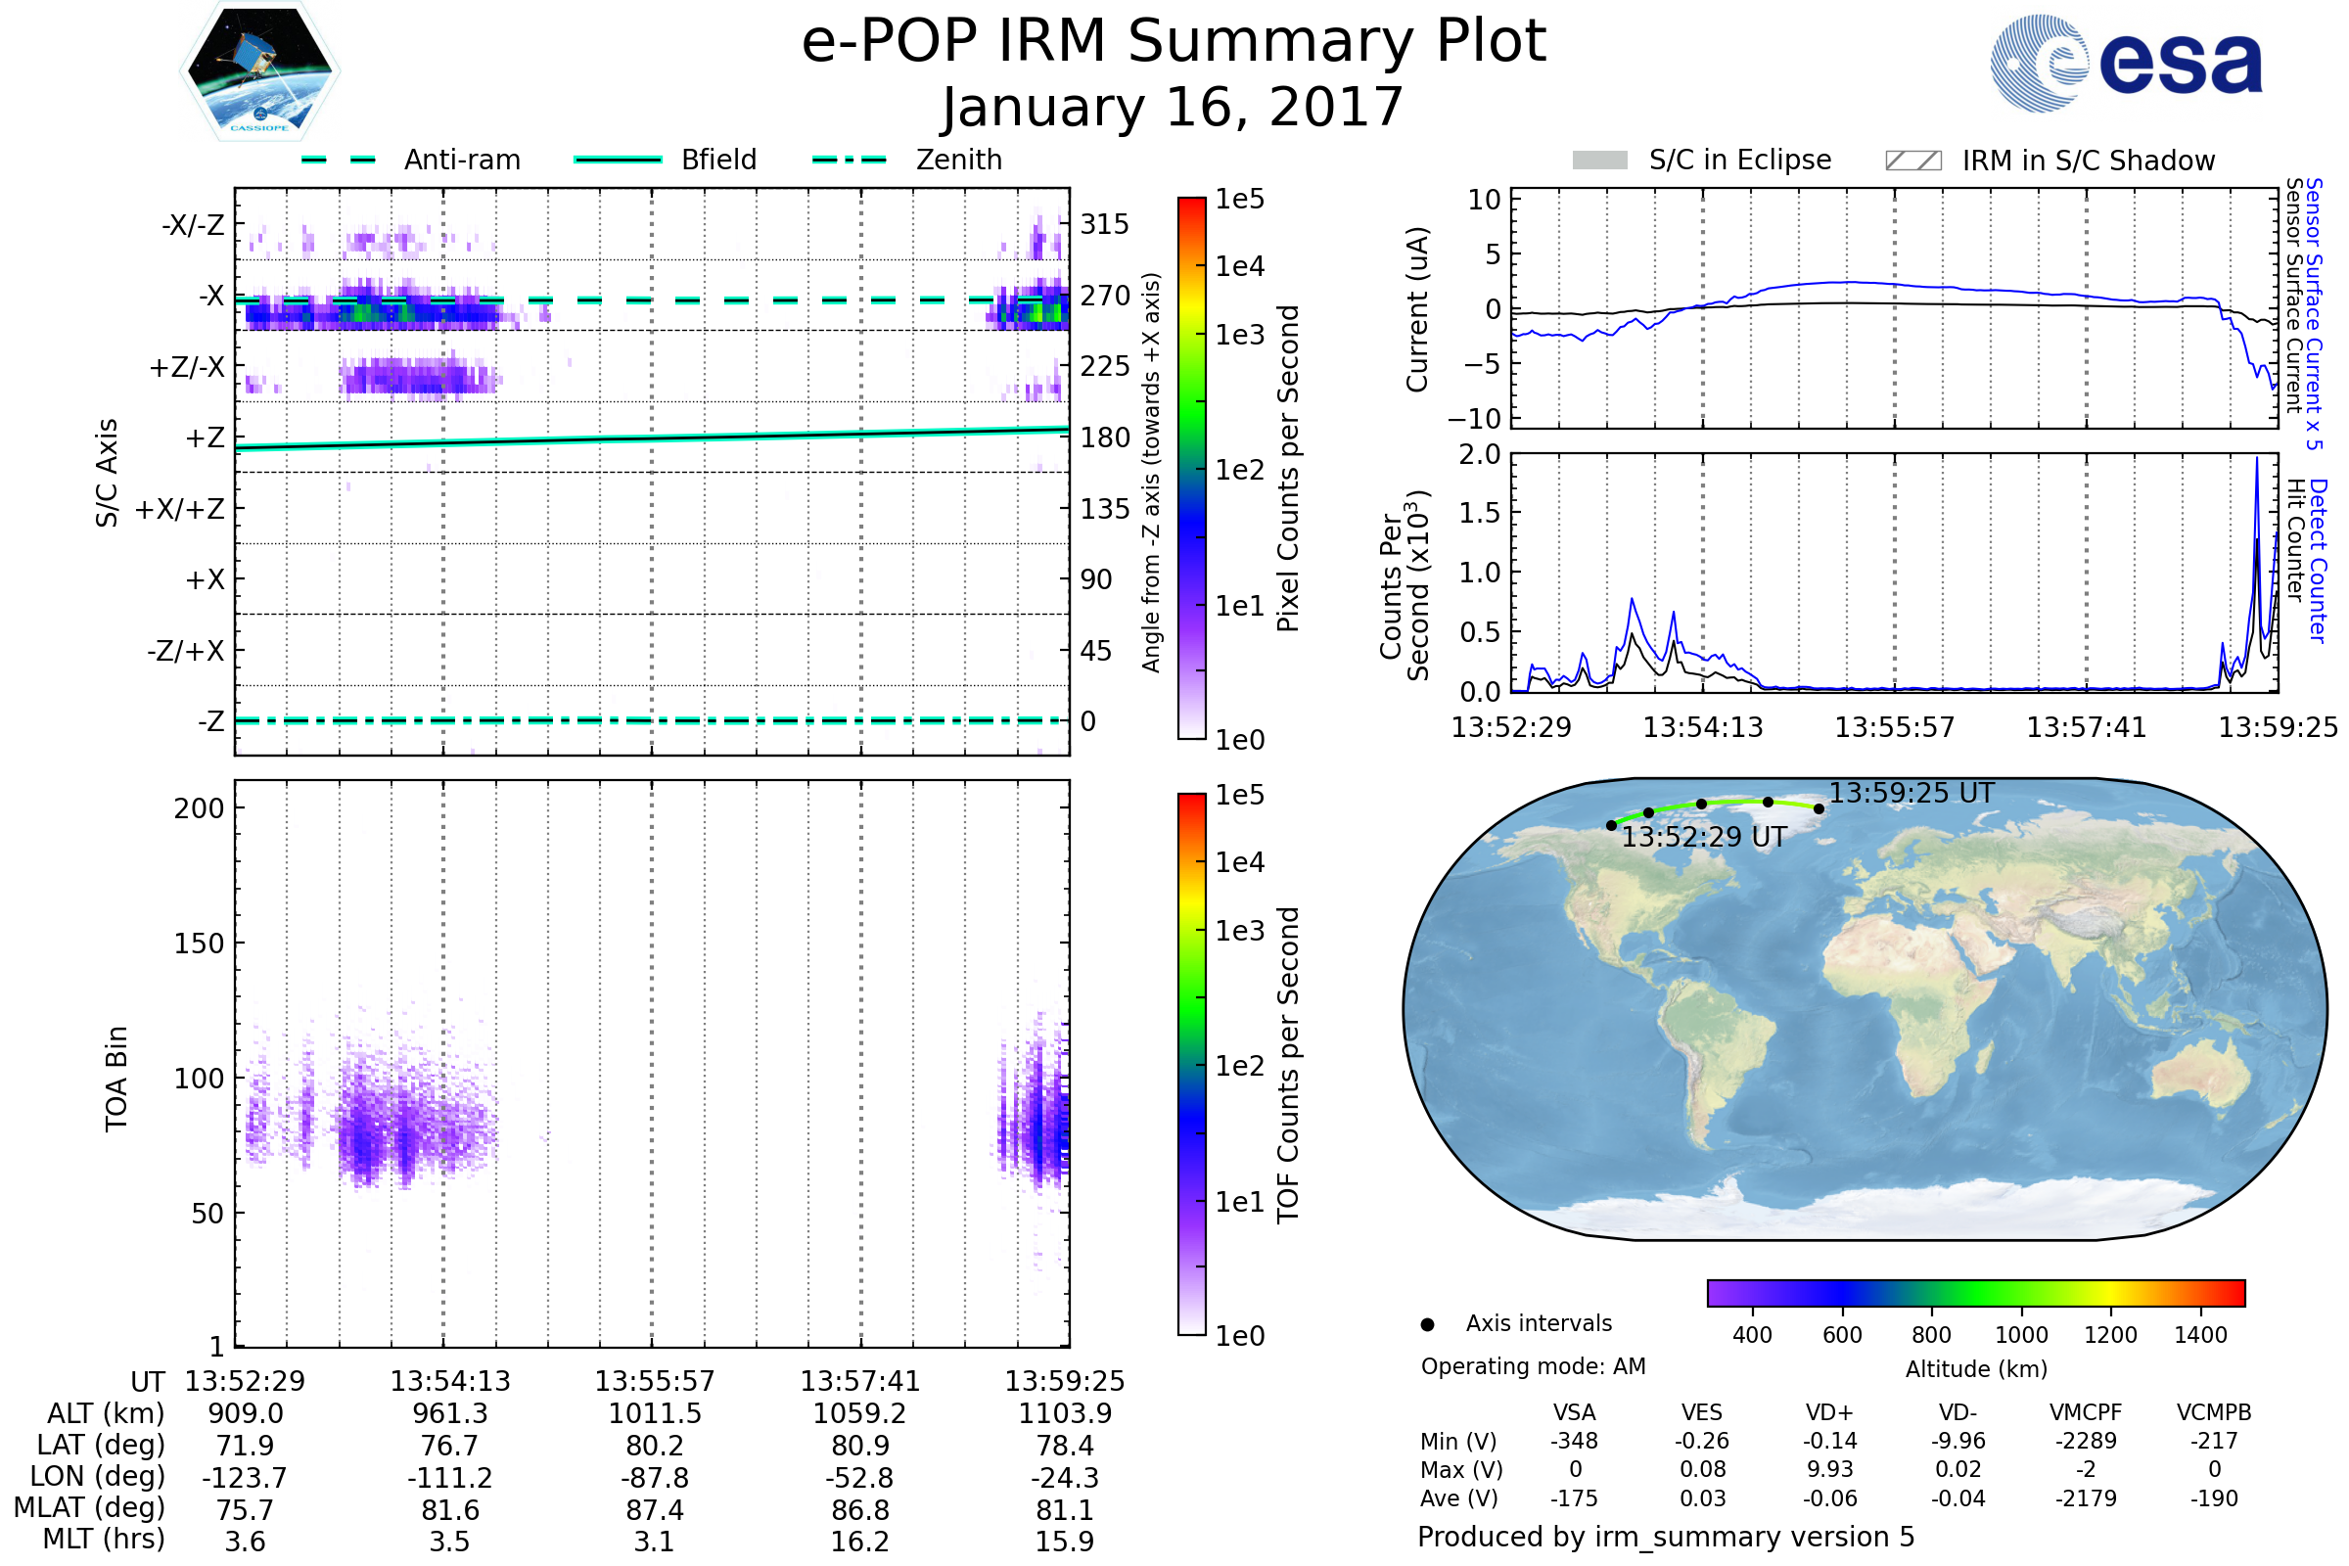Click the hatched IRM in S/C Shadow swatch
This screenshot has height=1566, width=2349.
tap(1912, 161)
